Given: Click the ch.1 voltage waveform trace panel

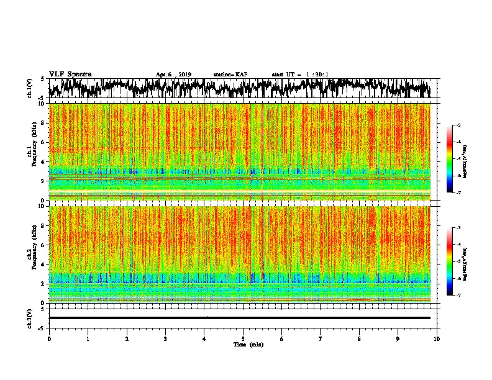Looking at the screenshot, I should click(x=243, y=88).
